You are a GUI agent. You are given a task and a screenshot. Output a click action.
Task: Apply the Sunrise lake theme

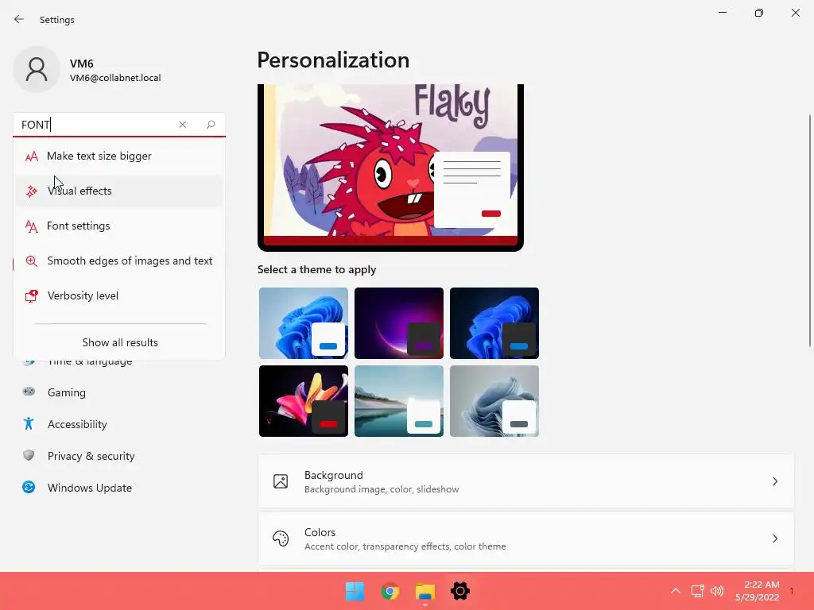point(399,401)
